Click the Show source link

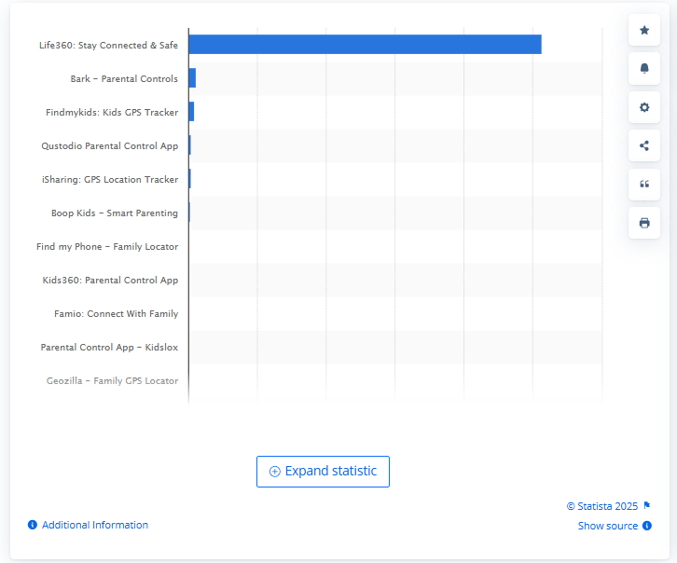tap(607, 526)
